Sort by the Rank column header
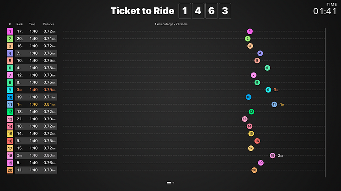 (20, 24)
